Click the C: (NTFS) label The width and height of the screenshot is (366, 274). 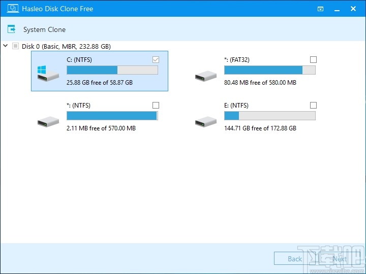tap(79, 60)
